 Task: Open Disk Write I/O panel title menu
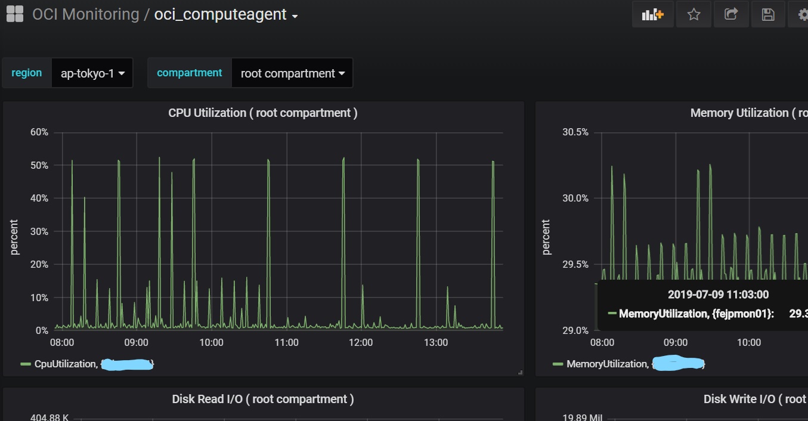755,399
